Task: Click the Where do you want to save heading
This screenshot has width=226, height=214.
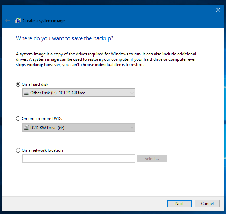Action: (x=65, y=38)
